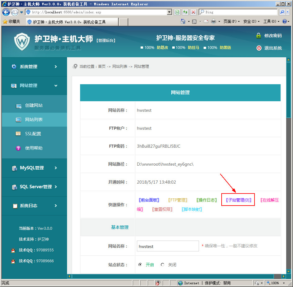
Task: Collapse the 网站管理 sidebar section
Action: tap(34, 86)
